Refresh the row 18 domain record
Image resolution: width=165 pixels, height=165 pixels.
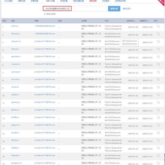pyautogui.click(x=158, y=155)
